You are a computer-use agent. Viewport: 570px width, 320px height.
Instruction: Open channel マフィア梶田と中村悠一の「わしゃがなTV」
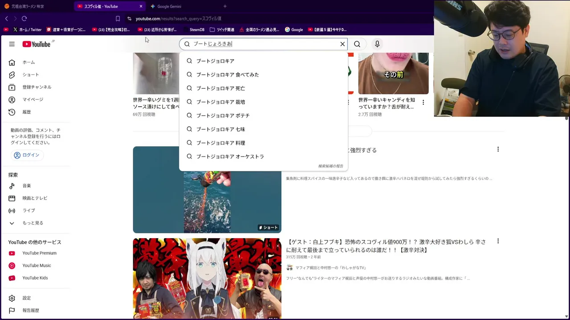[330, 268]
